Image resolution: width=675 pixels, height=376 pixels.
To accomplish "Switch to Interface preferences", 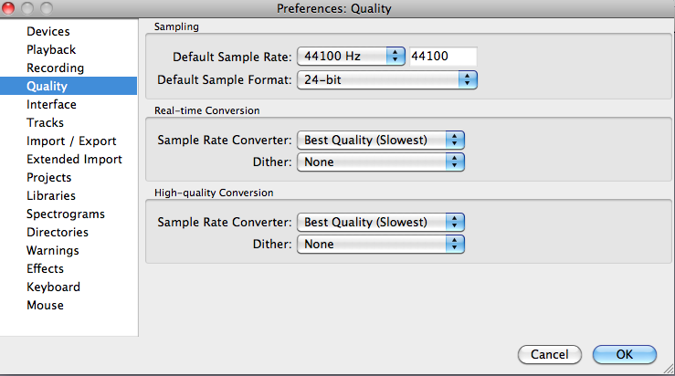I will [51, 105].
